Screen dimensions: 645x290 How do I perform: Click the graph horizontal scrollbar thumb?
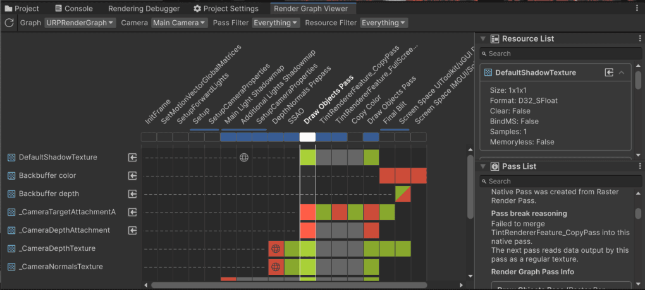tap(289, 285)
